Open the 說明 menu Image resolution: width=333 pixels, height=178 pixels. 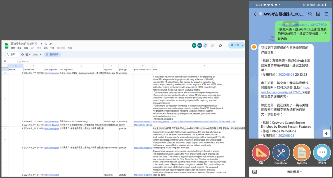pos(70,48)
